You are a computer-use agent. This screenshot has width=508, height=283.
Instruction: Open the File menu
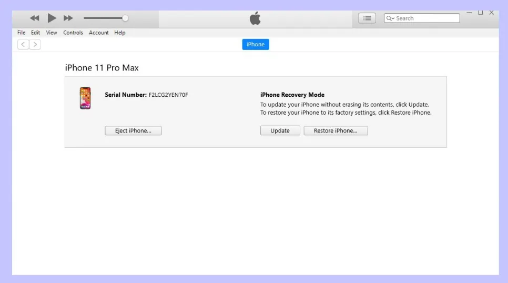pos(22,33)
